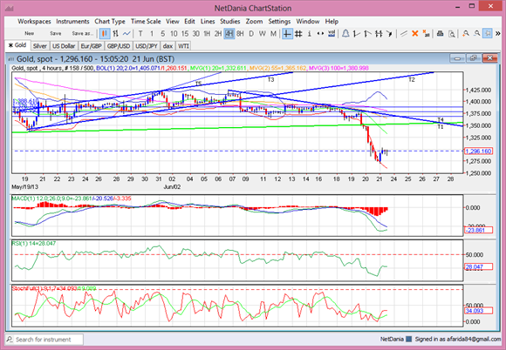Image resolution: width=506 pixels, height=350 pixels.
Task: Select the OHLC bar chart type icon
Action: [x=115, y=33]
